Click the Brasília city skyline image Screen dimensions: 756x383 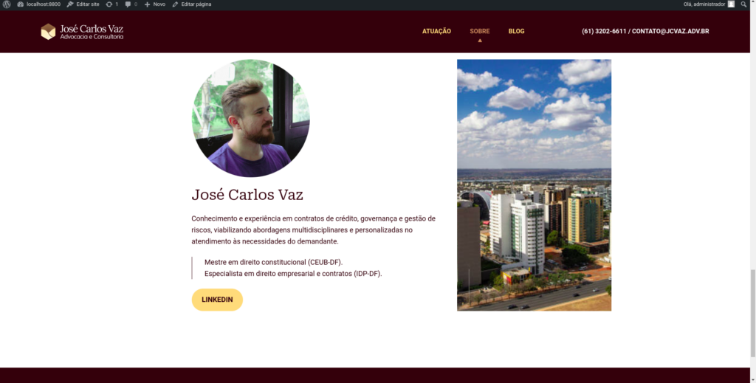tap(534, 185)
